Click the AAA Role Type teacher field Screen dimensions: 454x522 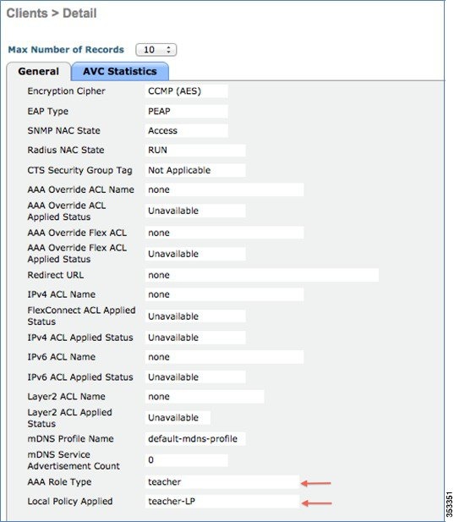[222, 482]
